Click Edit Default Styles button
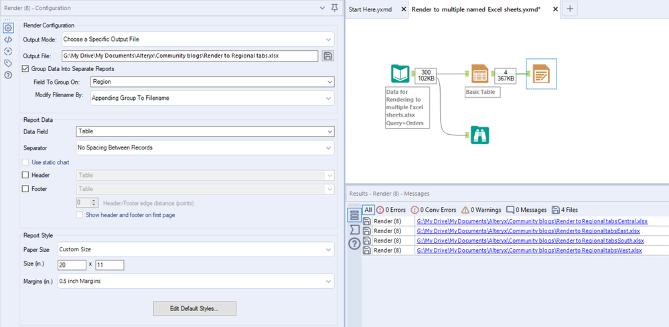Viewport: 669px width, 327px height. [195, 308]
